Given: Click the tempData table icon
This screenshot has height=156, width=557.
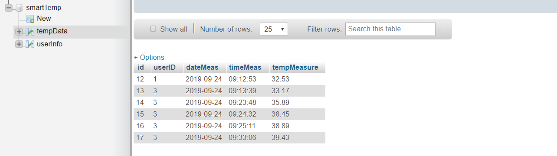Looking at the screenshot, I should click(x=30, y=31).
